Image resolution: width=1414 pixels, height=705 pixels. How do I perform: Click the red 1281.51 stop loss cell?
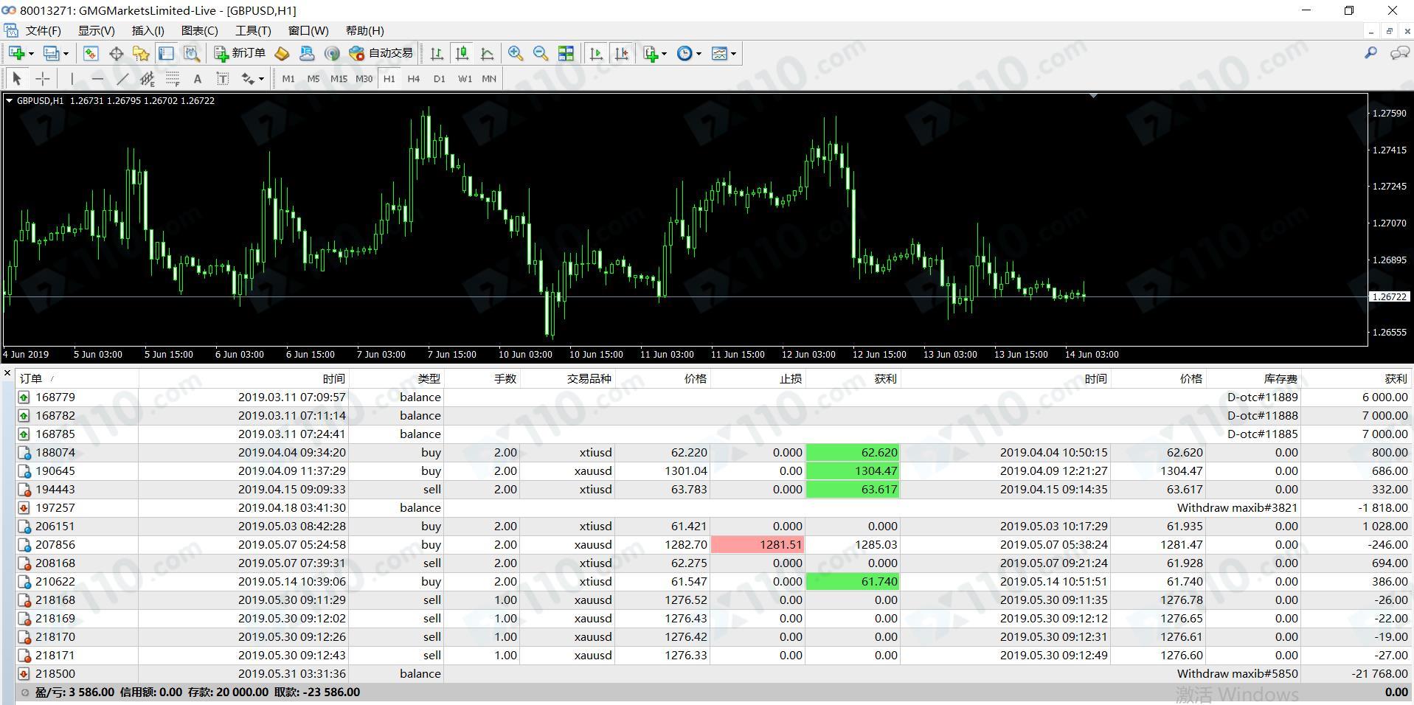point(758,545)
